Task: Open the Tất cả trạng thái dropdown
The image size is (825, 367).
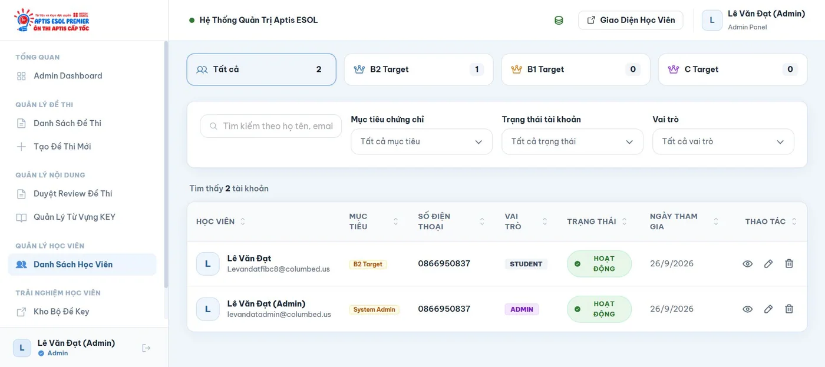Action: [x=572, y=142]
